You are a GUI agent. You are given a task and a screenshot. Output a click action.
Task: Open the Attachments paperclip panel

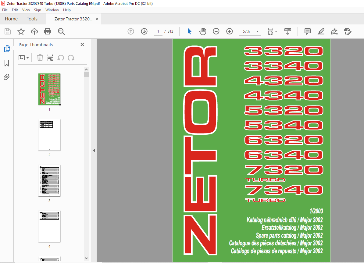[x=7, y=77]
